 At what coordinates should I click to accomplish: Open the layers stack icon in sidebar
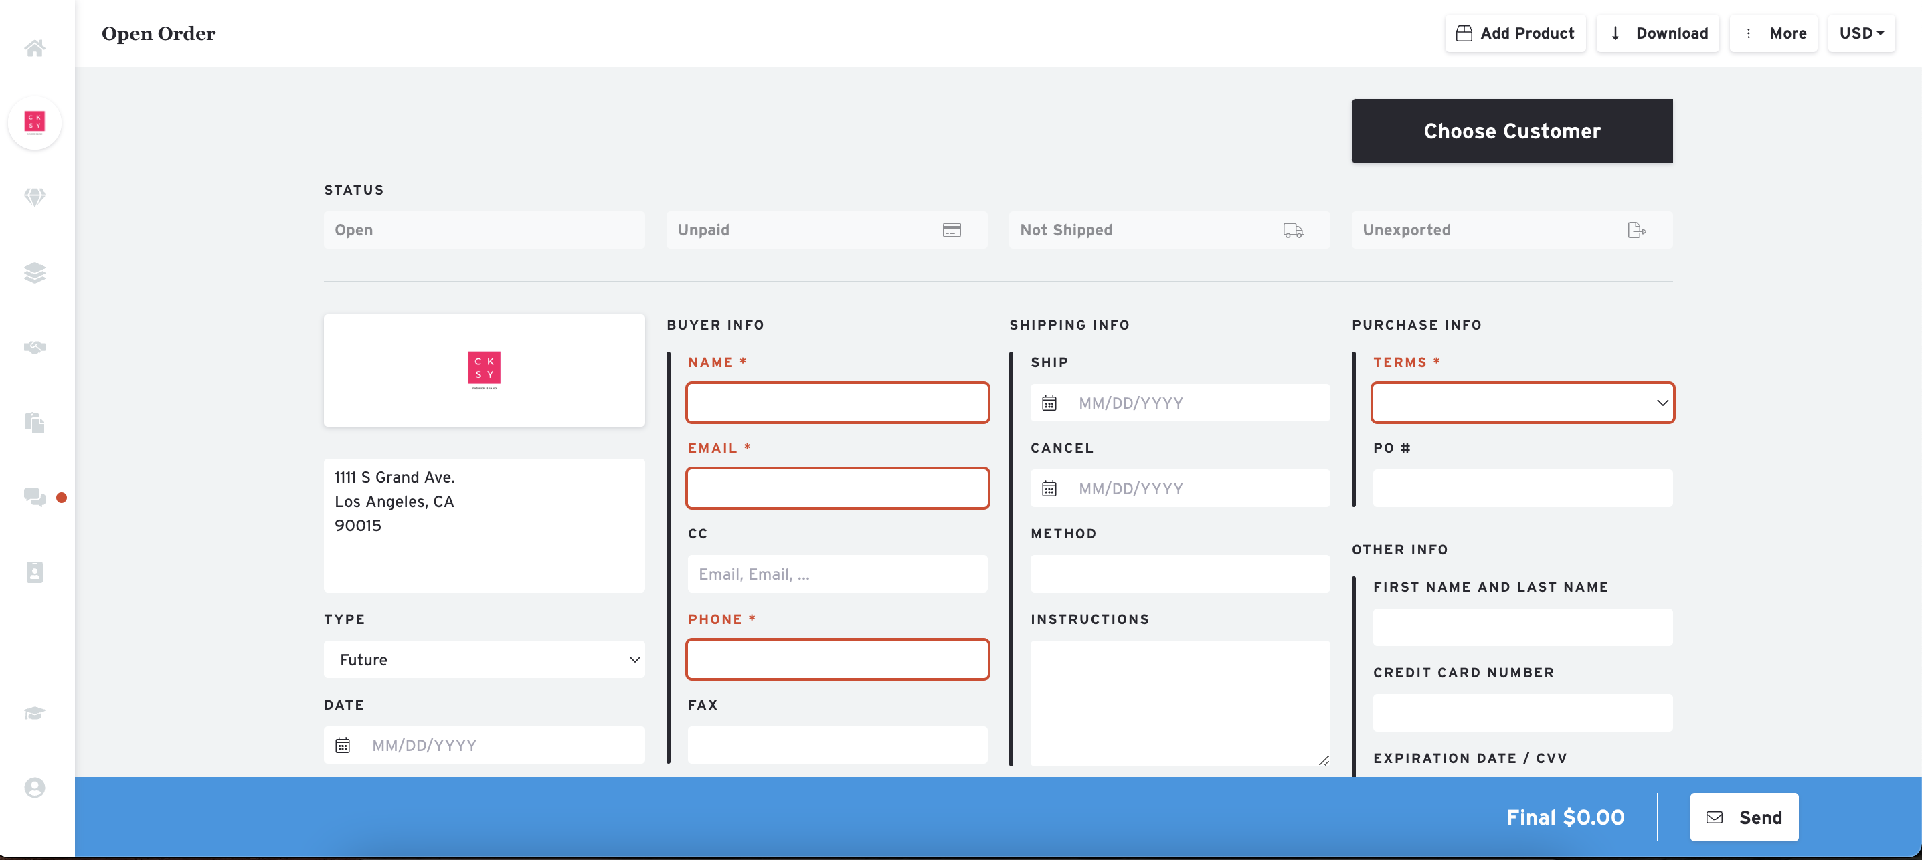(x=34, y=272)
